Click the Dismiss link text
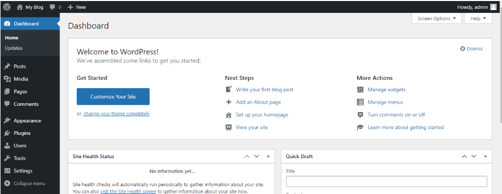 [474, 49]
